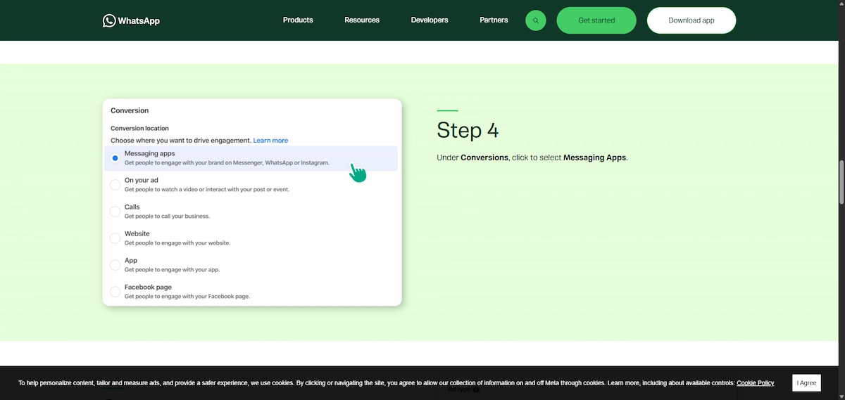Click the Step 4 heading

pyautogui.click(x=468, y=130)
